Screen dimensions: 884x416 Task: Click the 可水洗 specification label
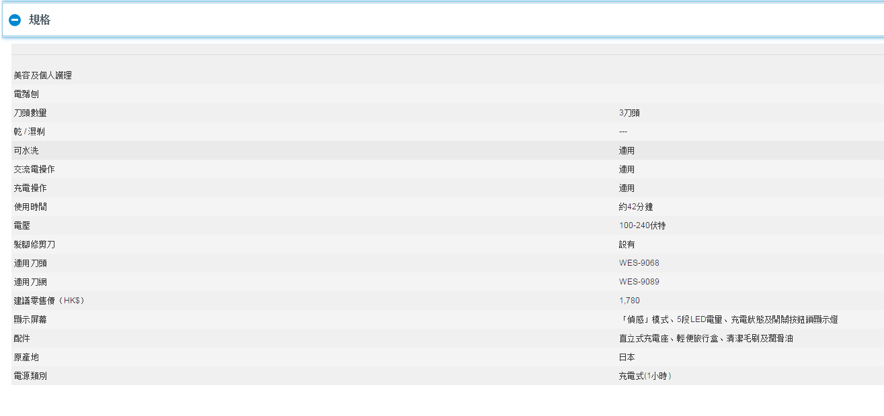[x=26, y=151]
